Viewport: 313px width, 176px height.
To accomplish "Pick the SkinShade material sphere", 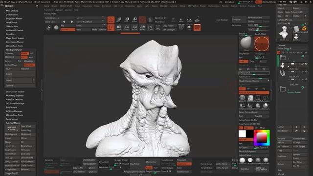I will click(242, 160).
